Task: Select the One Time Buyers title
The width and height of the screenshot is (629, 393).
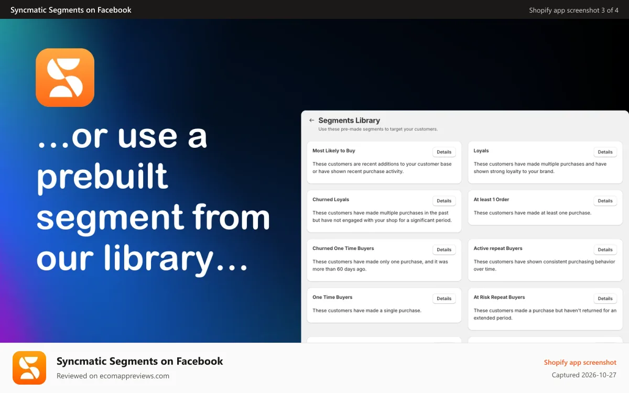Action: [332, 297]
